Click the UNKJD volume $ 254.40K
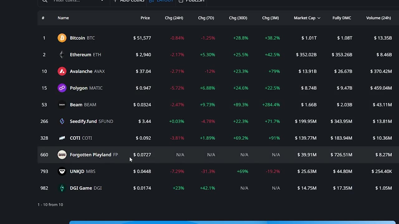Image resolution: width=399 pixels, height=224 pixels. (x=382, y=171)
